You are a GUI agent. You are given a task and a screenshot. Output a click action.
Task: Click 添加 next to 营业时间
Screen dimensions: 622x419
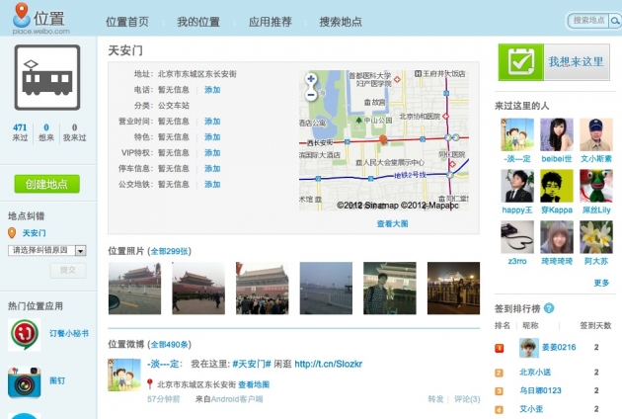coord(212,122)
